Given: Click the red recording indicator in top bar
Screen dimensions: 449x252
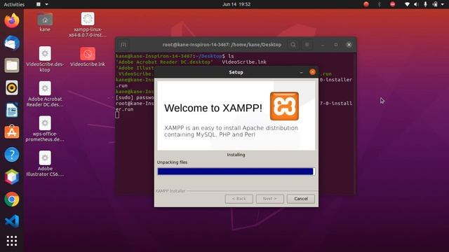Looking at the screenshot, I should 366,4.
